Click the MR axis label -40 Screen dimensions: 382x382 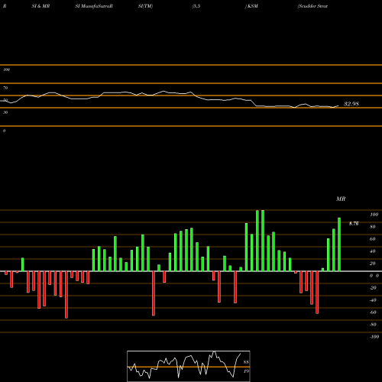point(373,300)
